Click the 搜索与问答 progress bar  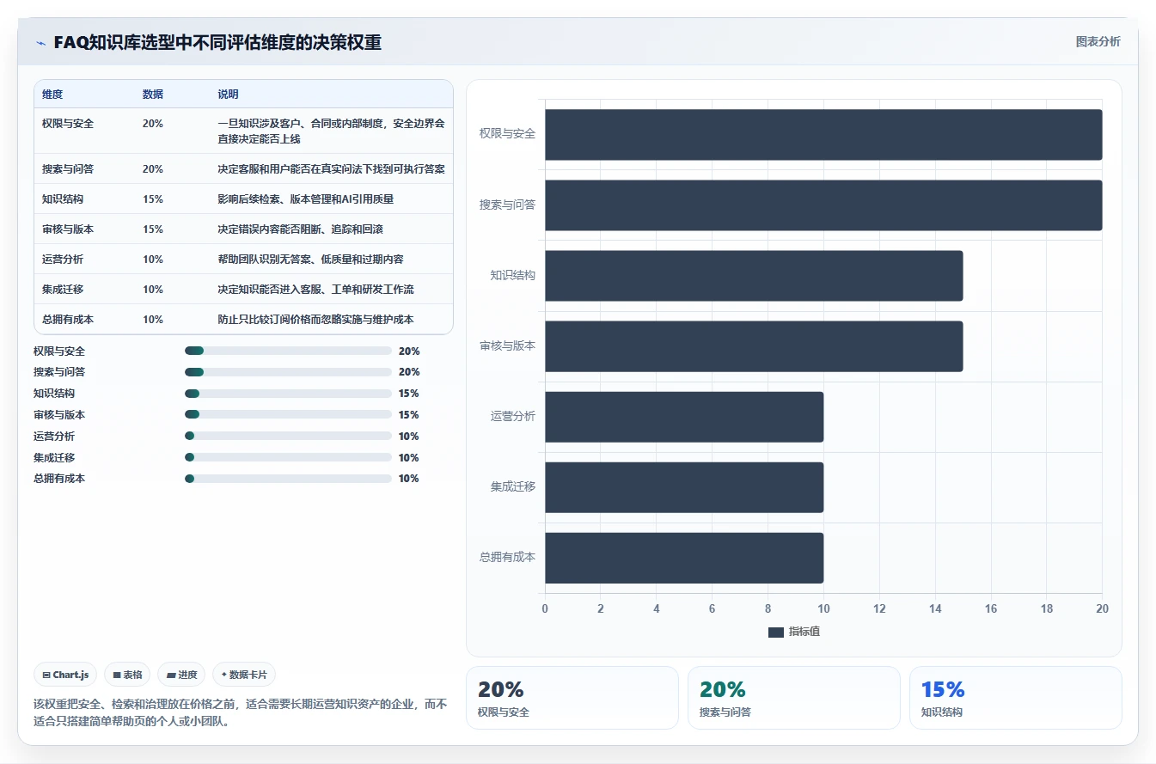point(288,372)
